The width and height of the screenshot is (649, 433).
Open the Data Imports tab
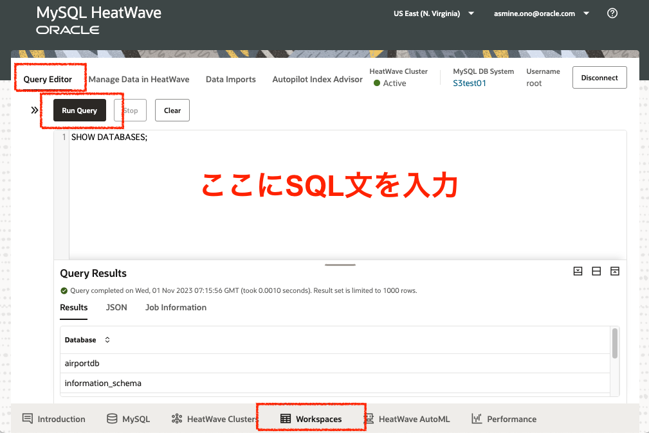(230, 80)
